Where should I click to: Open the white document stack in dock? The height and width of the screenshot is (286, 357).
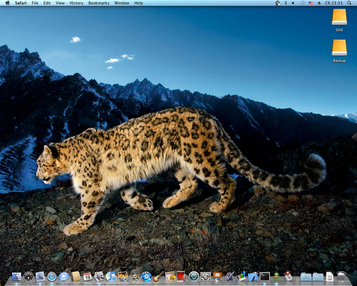(330, 276)
